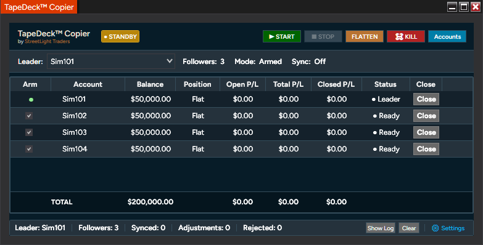
Task: Click the TOTAL row label
Action: coord(62,202)
